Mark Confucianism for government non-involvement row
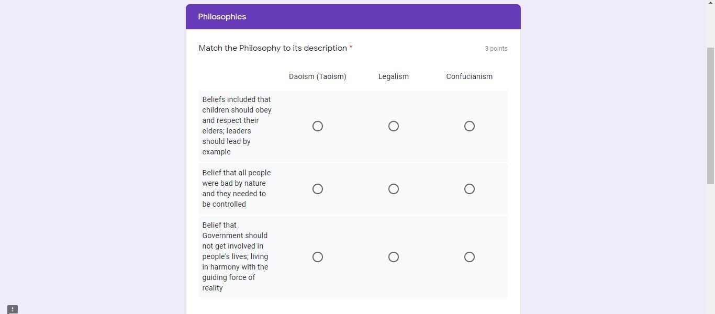Screen dimensions: 715x314 tap(470, 257)
